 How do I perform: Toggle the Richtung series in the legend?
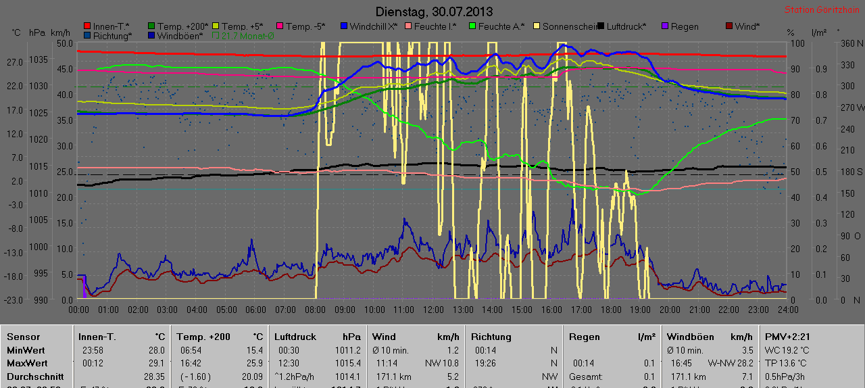[x=87, y=36]
